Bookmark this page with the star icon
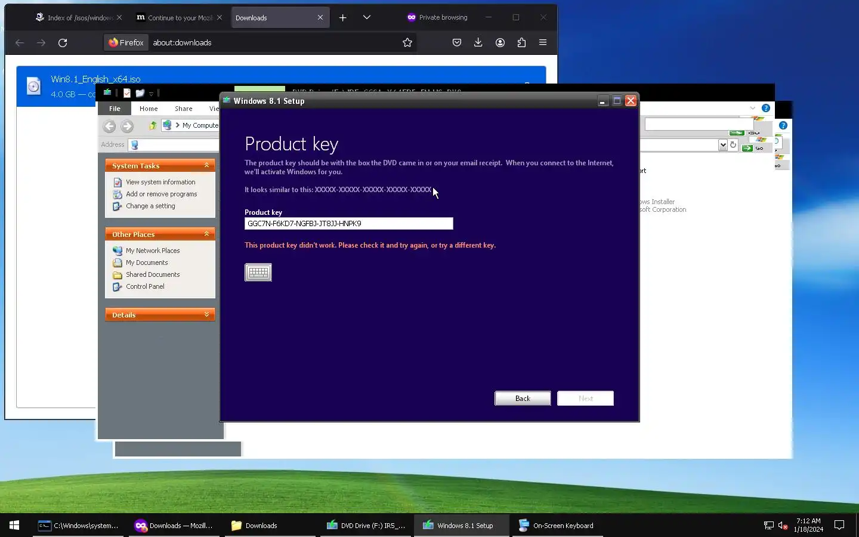 click(x=407, y=42)
